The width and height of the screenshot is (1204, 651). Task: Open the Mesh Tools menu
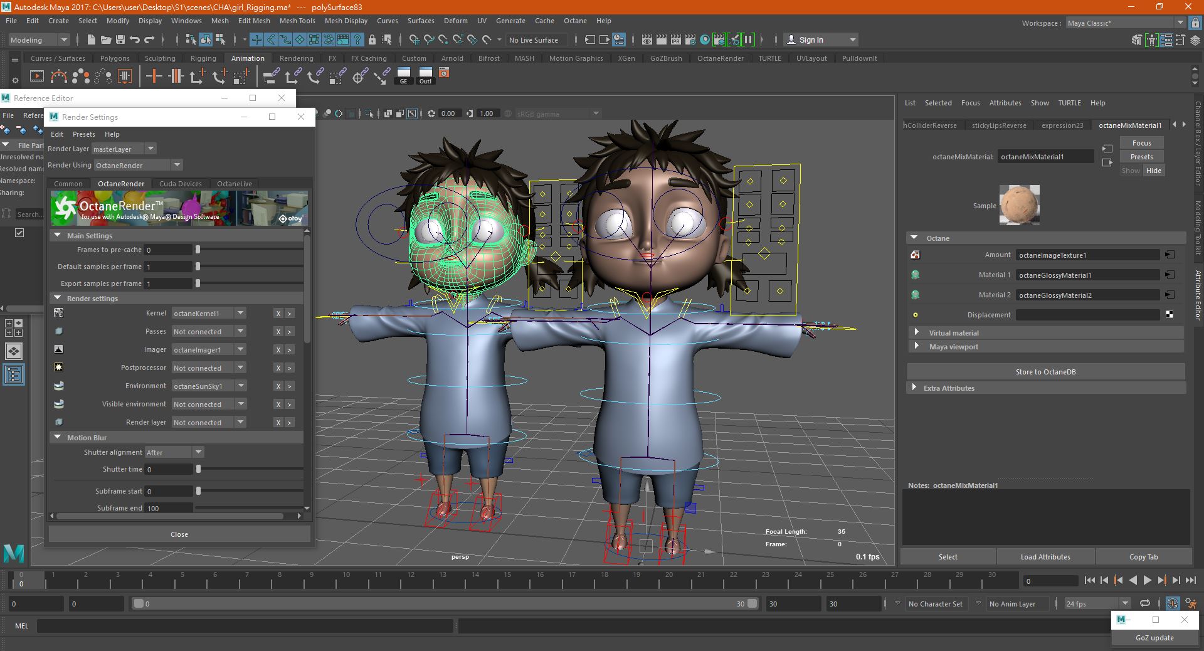pos(297,21)
